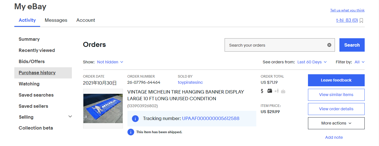Screen dimensions: 379x146
Task: Click the paid dollar status icon
Action: [x=262, y=91]
